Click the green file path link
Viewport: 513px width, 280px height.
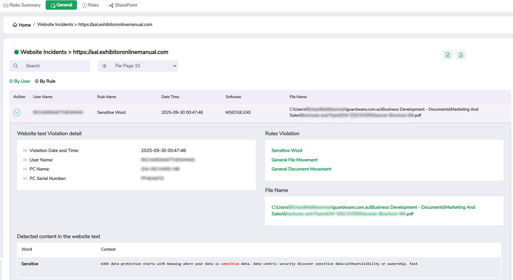point(373,210)
